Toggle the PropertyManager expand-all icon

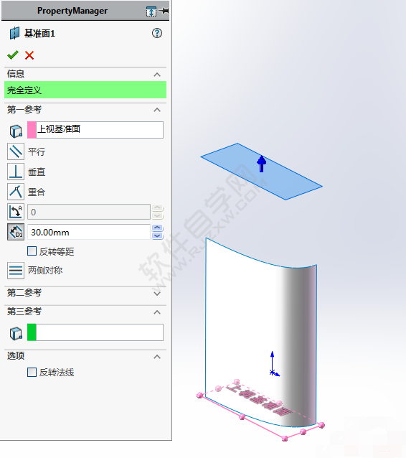point(151,11)
